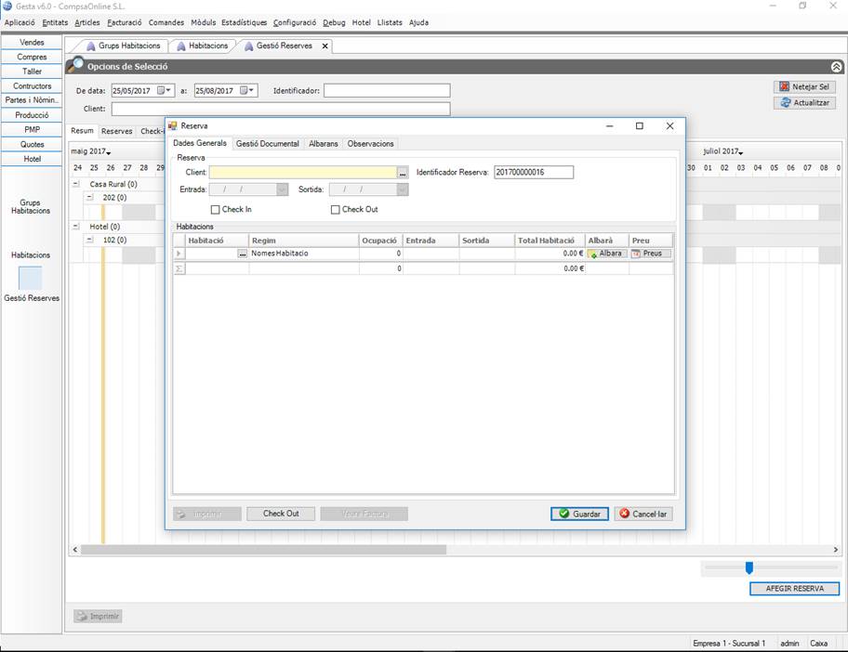The width and height of the screenshot is (848, 652).
Task: Open the De data calendar dropdown
Action: pyautogui.click(x=165, y=91)
